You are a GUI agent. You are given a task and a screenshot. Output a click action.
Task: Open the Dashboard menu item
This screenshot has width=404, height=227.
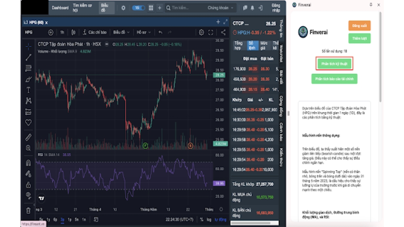tap(60, 8)
